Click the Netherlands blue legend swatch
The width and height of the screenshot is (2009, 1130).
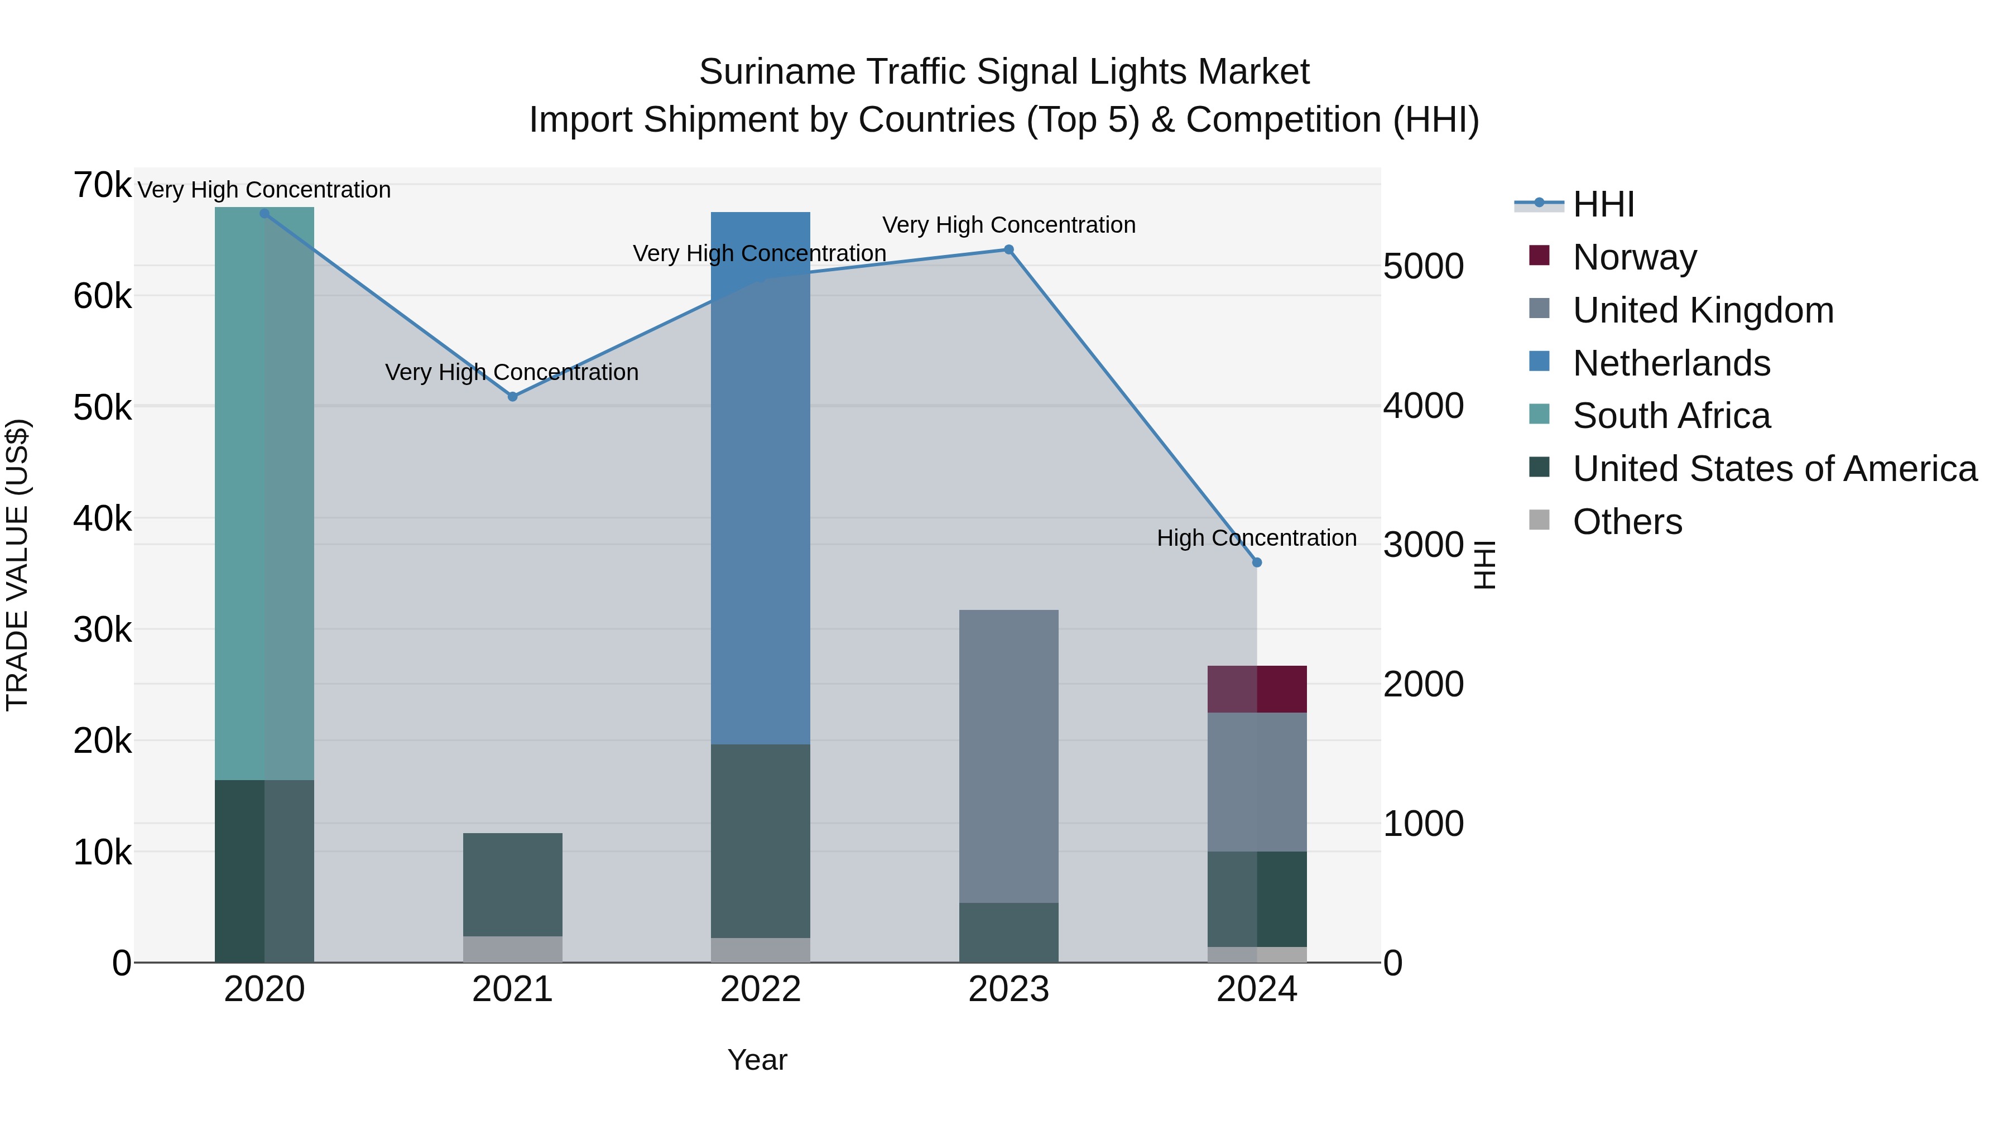click(x=1540, y=361)
